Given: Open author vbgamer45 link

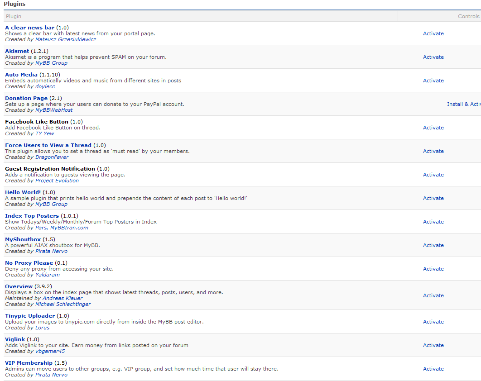Looking at the screenshot, I should point(50,352).
